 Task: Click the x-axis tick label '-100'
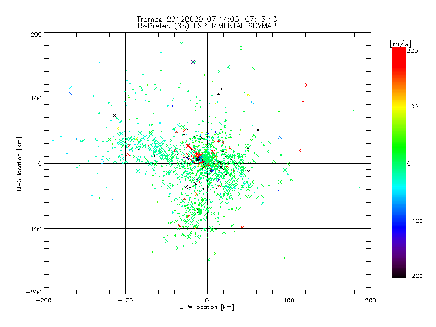tap(125, 300)
